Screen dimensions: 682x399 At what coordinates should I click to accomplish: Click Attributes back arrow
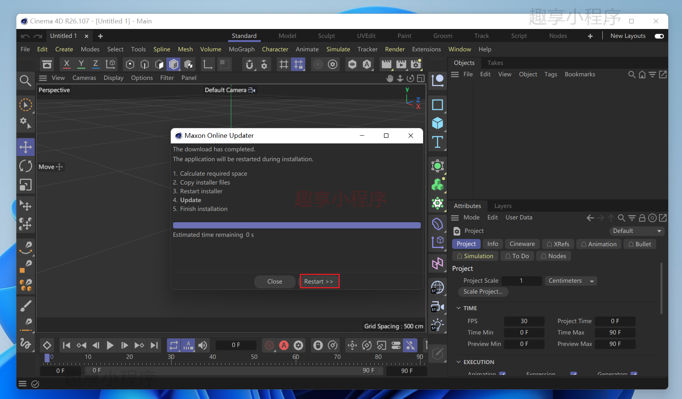(590, 218)
